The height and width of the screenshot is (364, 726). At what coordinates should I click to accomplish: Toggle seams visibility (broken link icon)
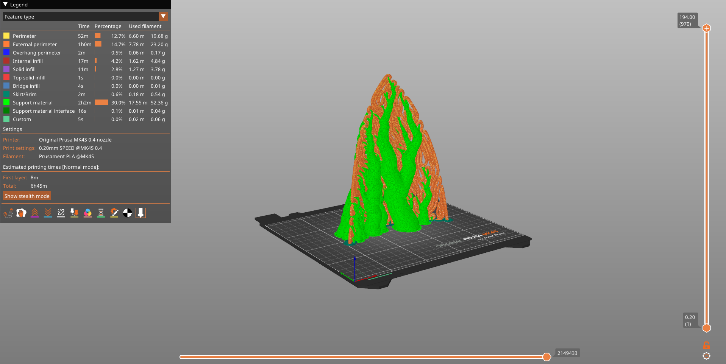tap(61, 213)
